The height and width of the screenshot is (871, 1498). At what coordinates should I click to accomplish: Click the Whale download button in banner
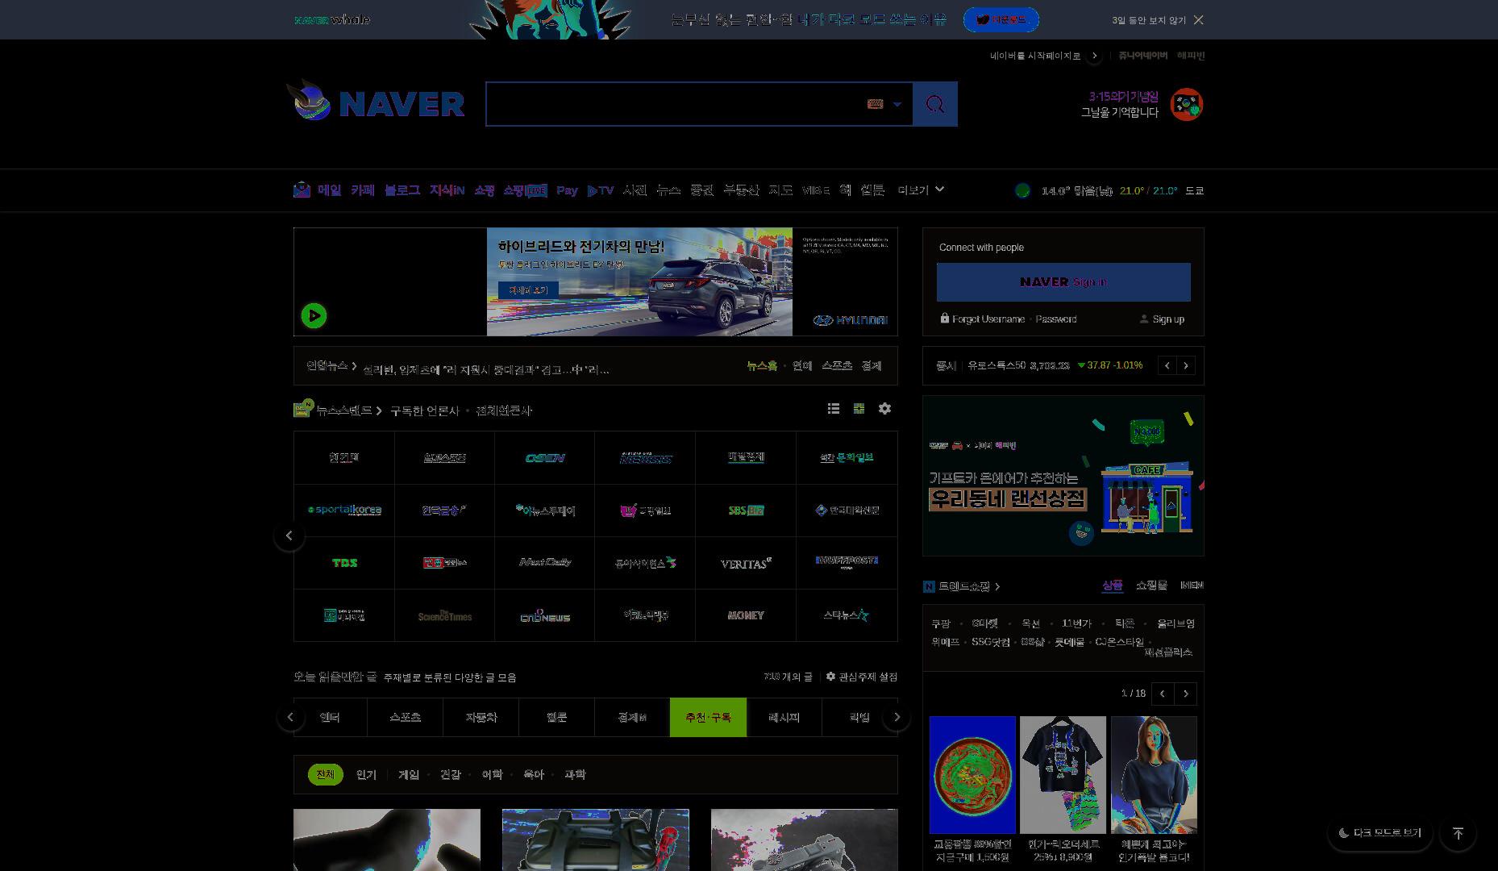click(x=1001, y=20)
